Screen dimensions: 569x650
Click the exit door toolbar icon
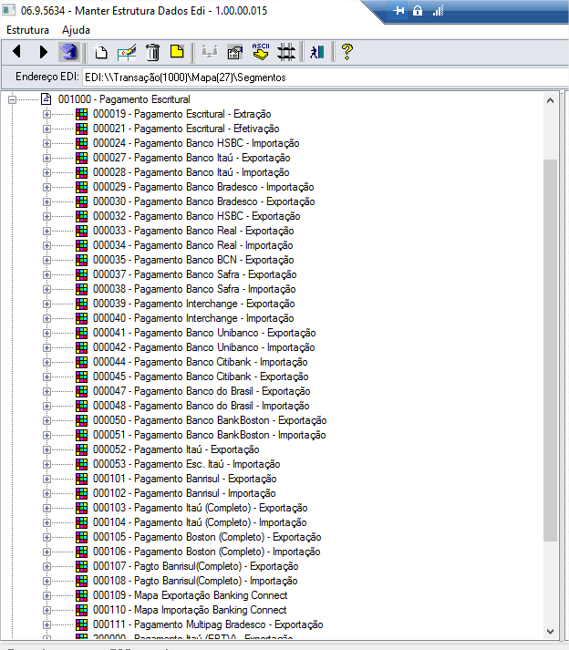(x=316, y=52)
